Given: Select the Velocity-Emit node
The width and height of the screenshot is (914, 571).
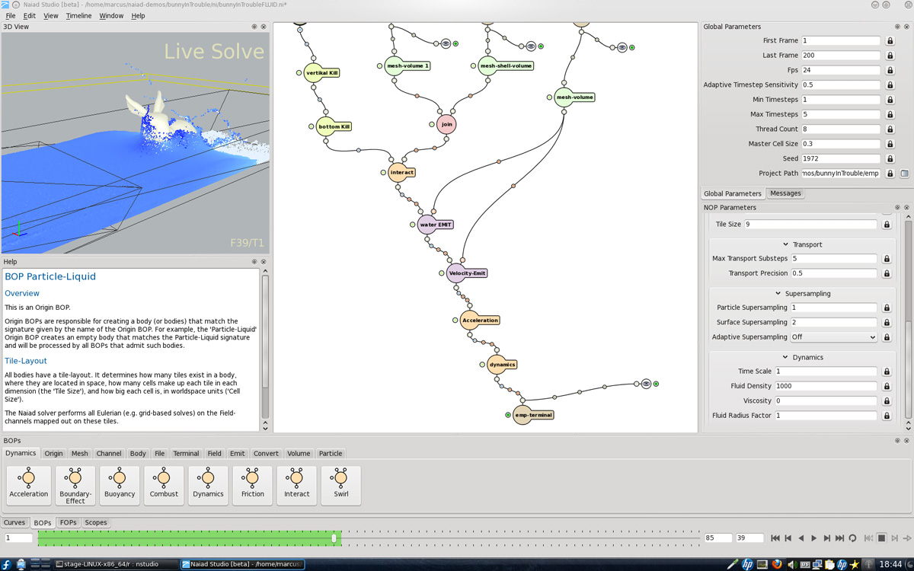Looking at the screenshot, I should click(x=466, y=273).
